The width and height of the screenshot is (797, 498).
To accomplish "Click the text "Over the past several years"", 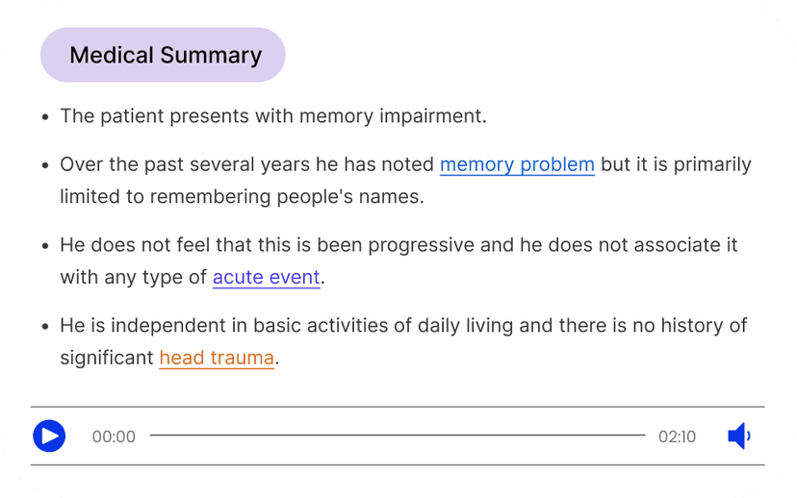I will [185, 164].
